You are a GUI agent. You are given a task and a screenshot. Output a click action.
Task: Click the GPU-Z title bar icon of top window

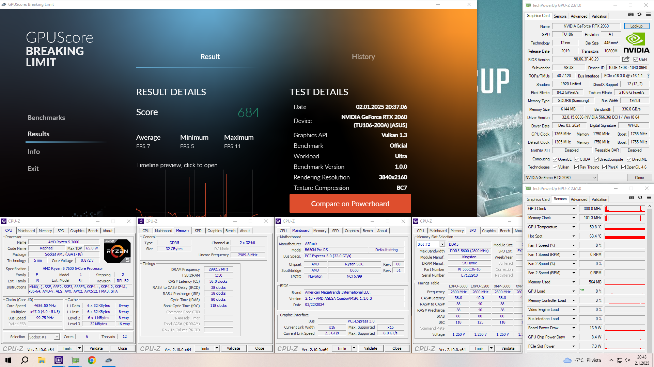pos(528,5)
